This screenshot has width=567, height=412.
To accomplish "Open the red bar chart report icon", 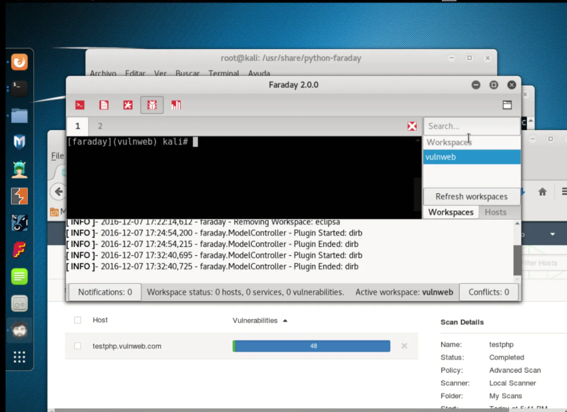I will click(176, 105).
